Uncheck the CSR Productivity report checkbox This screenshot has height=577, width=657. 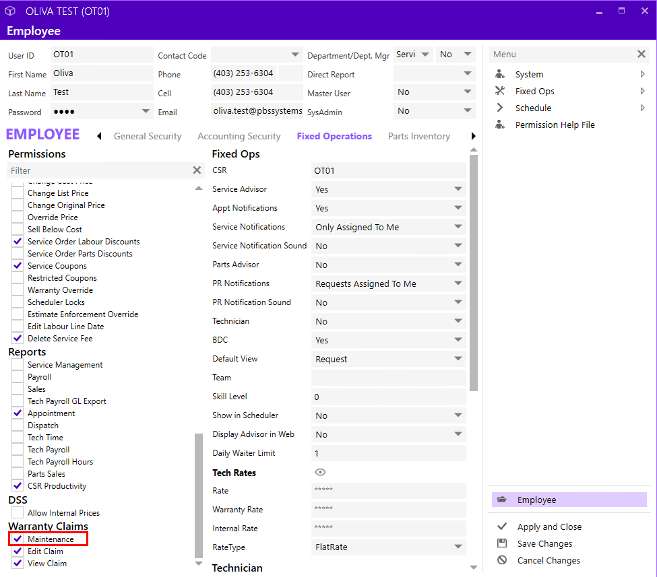[17, 485]
